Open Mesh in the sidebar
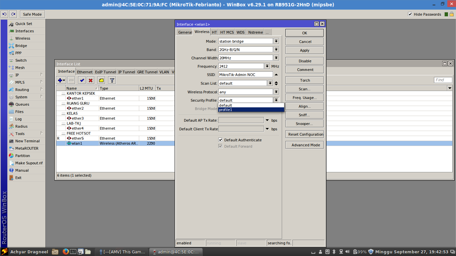 pyautogui.click(x=20, y=68)
